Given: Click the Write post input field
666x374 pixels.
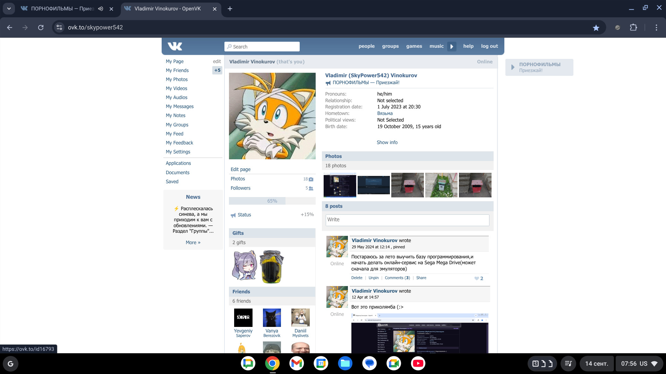Looking at the screenshot, I should (x=407, y=220).
